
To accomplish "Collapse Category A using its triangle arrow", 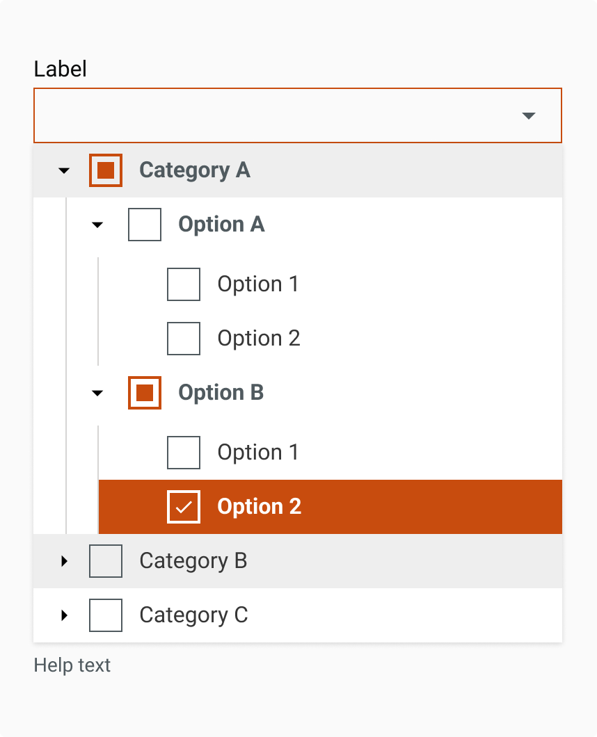I will (x=64, y=170).
